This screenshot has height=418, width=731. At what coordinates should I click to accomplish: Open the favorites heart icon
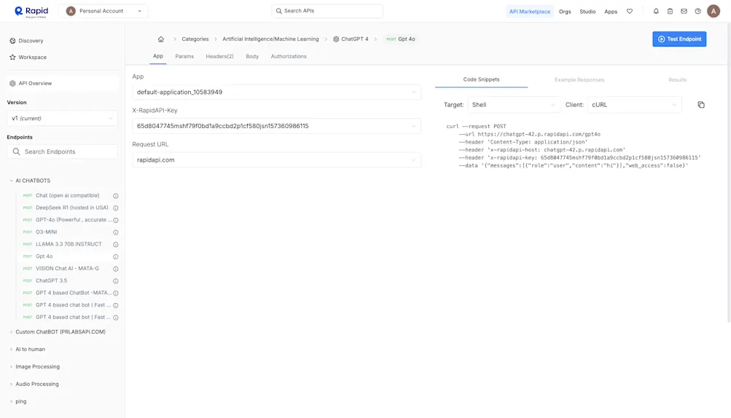630,11
